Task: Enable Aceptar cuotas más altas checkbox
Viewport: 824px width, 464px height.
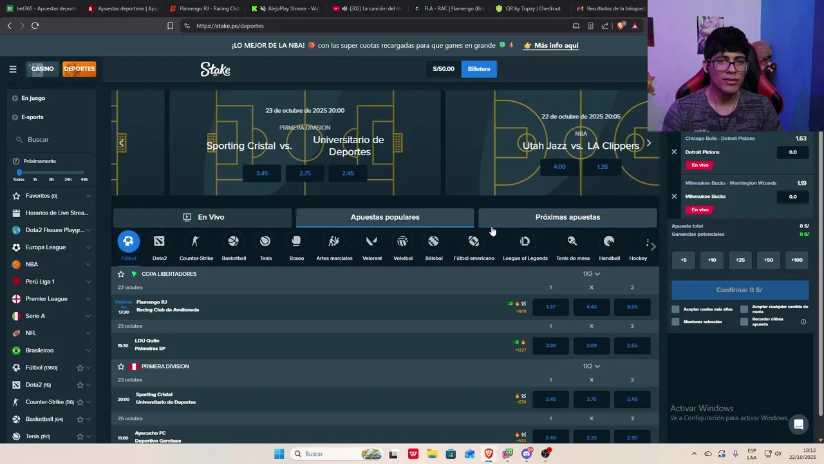Action: coord(675,309)
